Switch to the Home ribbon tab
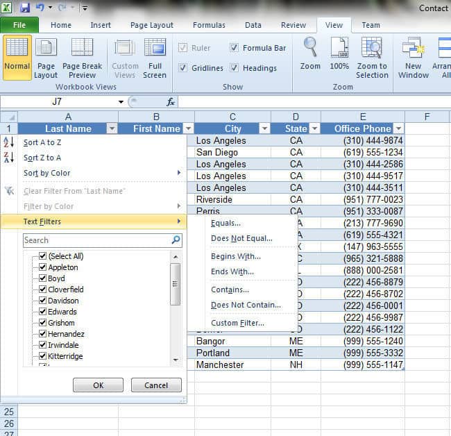Viewport: 451px width, 436px height. [x=61, y=25]
